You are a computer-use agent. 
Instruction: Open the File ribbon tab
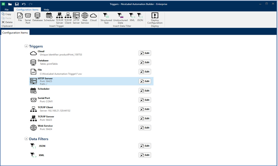tap(7, 9)
